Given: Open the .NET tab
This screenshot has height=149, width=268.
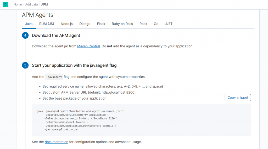Looking at the screenshot, I should [169, 24].
